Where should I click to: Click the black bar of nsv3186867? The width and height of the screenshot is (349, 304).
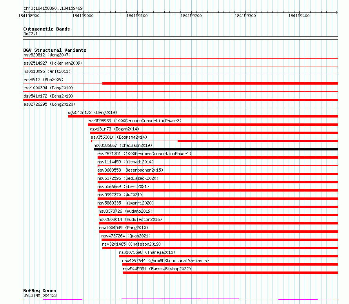pos(216,149)
